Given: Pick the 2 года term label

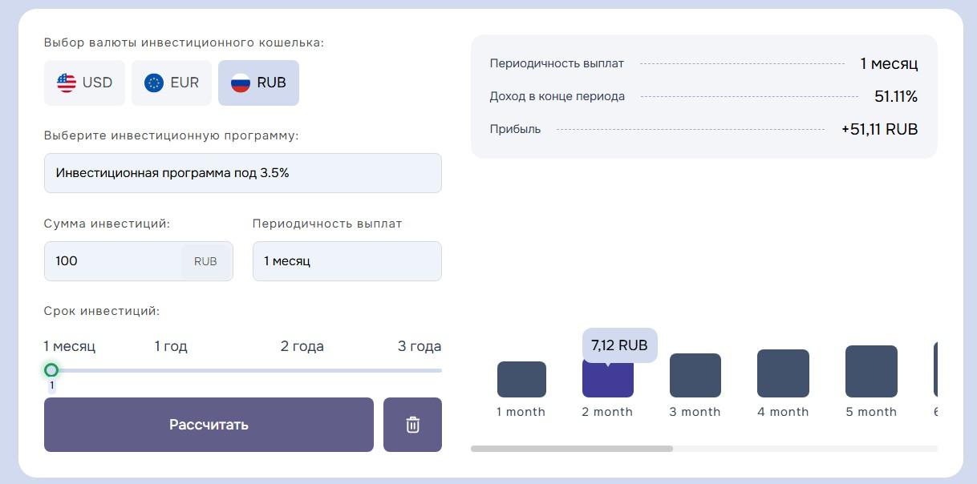Looking at the screenshot, I should pyautogui.click(x=302, y=346).
